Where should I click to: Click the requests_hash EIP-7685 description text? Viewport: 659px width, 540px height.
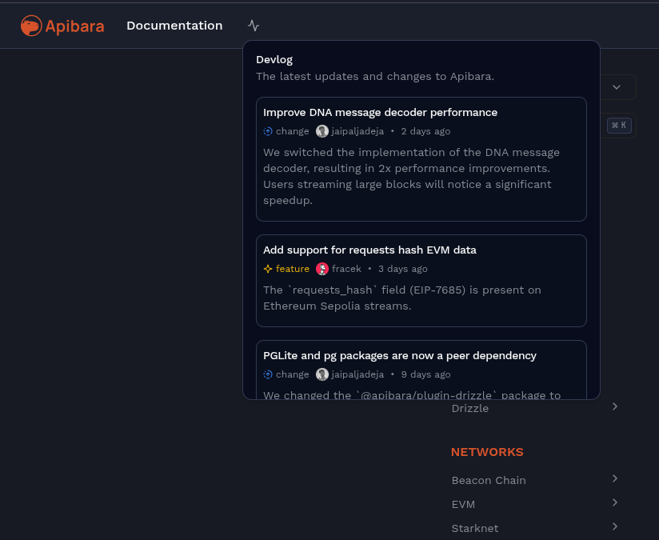pos(402,298)
